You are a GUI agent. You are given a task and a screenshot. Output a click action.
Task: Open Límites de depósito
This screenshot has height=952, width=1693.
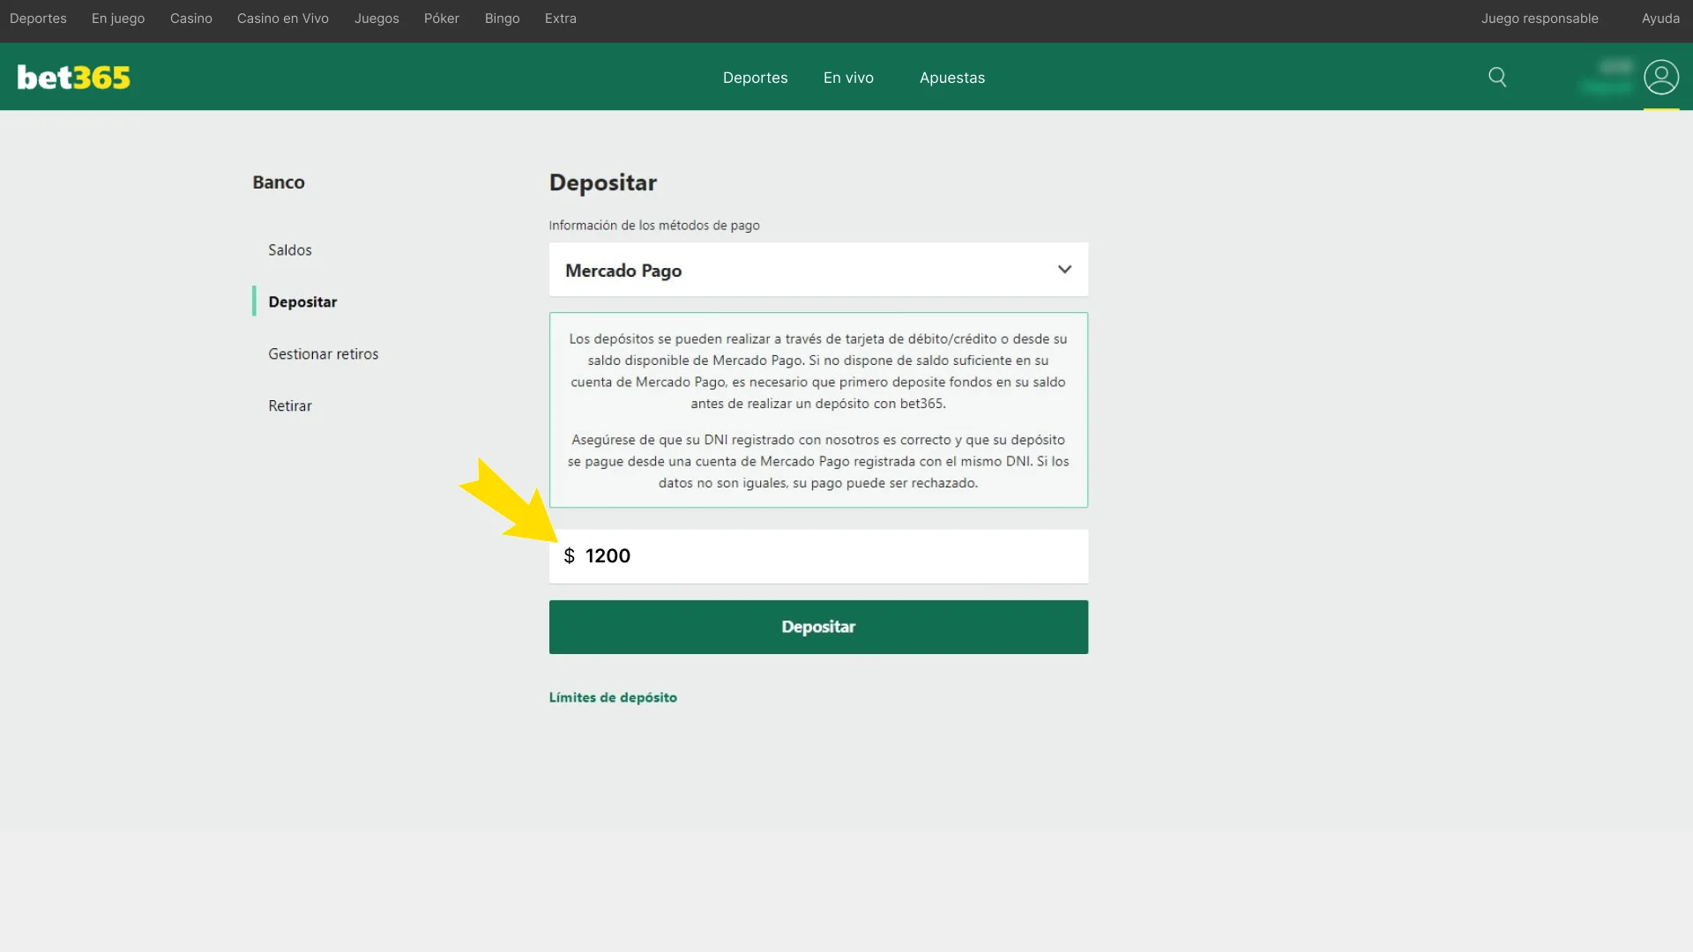[x=613, y=696]
